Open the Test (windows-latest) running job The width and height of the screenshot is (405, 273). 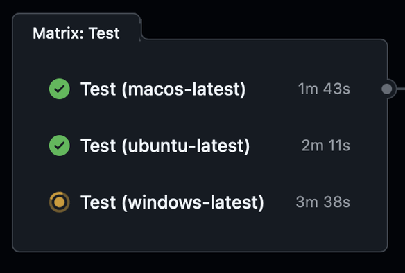click(172, 202)
